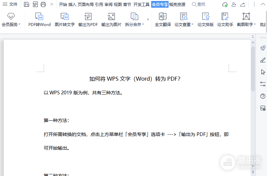Open the 引用 tab
The height and width of the screenshot is (176, 267).
[99, 4]
